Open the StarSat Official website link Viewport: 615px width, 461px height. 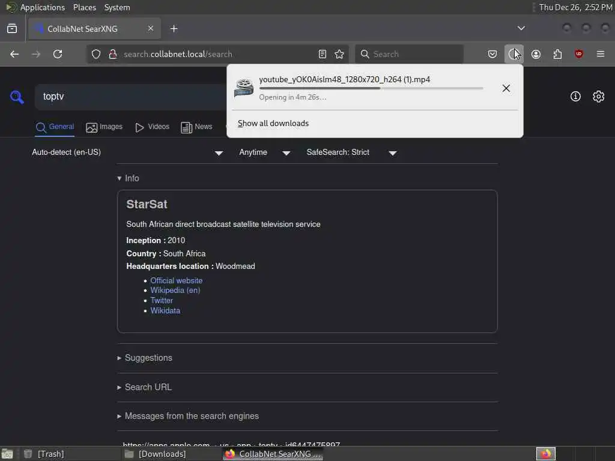177,281
